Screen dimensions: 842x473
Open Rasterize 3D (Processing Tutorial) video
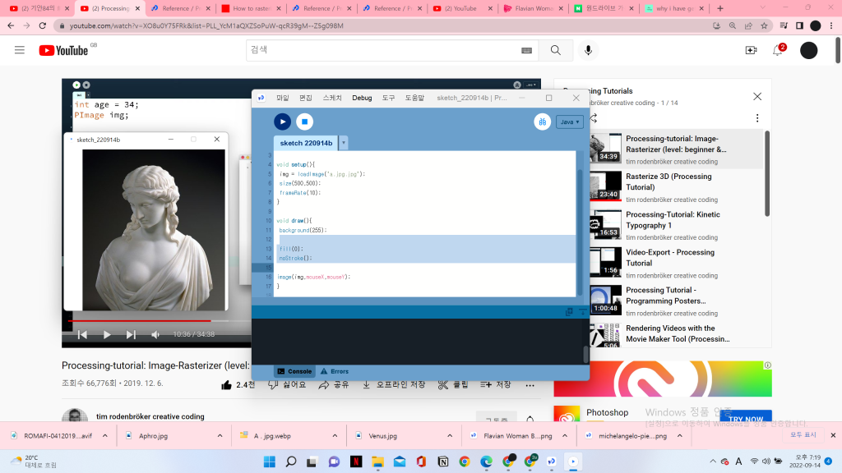[669, 181]
